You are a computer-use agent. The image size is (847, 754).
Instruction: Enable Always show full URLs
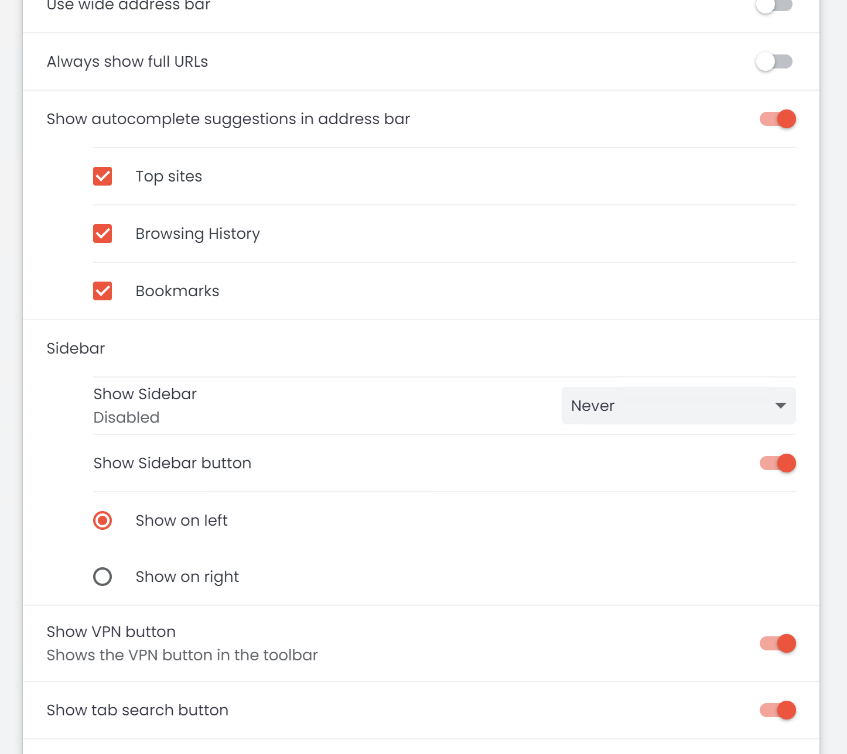tap(774, 61)
